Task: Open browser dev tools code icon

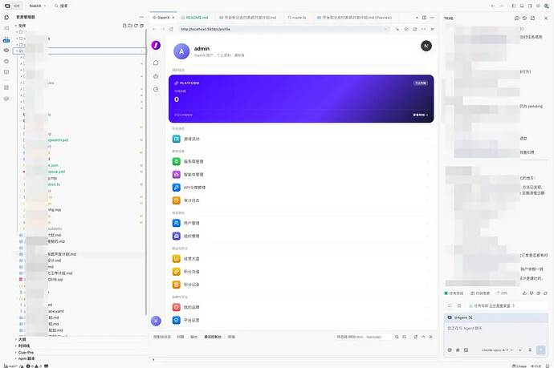Action: [424, 30]
